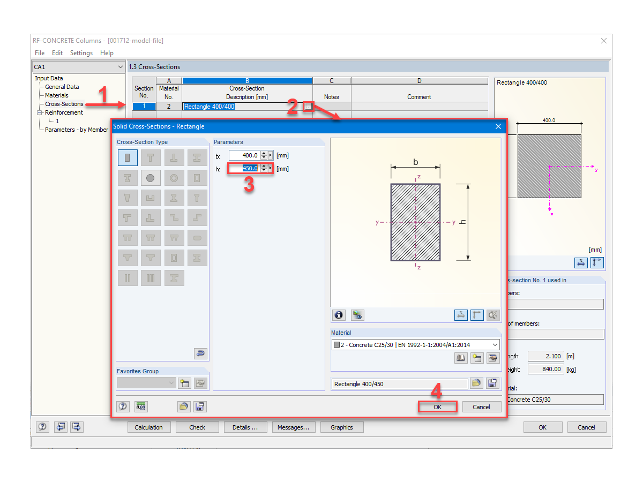Edit the selected material icon

(493, 358)
